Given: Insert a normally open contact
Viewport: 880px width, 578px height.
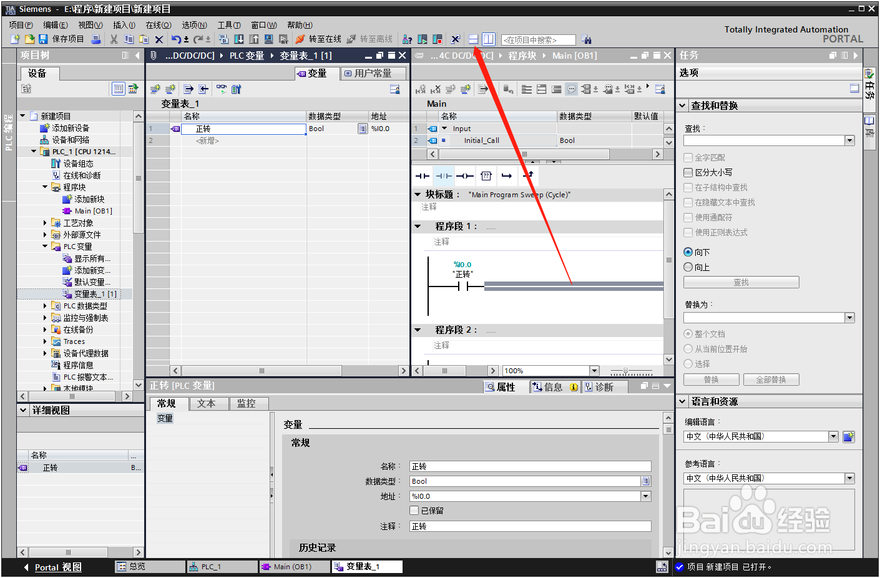Looking at the screenshot, I should (423, 176).
